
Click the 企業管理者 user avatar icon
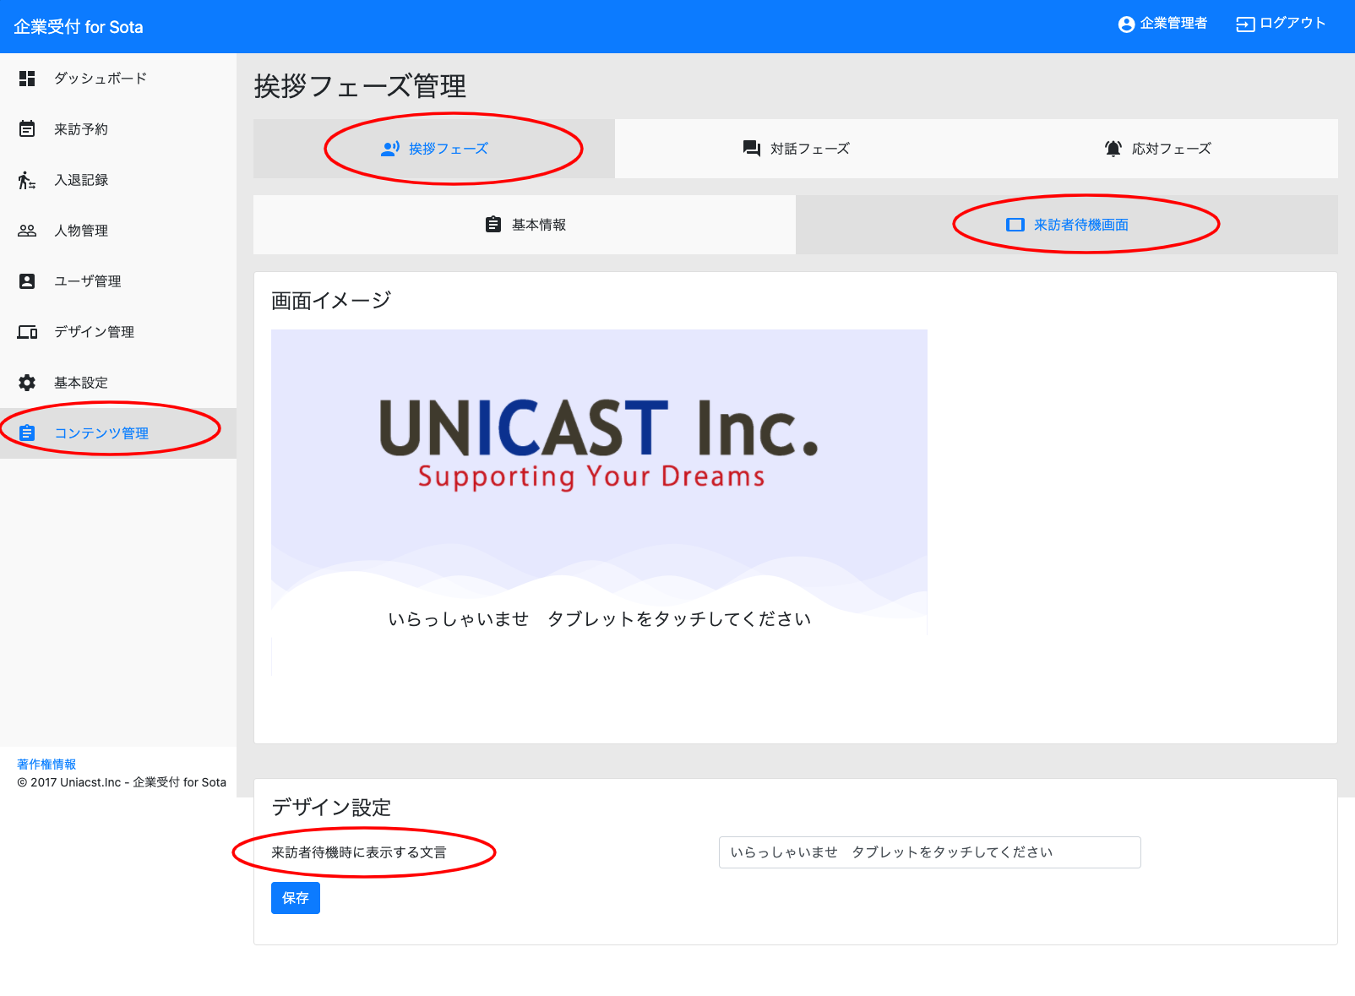click(1126, 24)
